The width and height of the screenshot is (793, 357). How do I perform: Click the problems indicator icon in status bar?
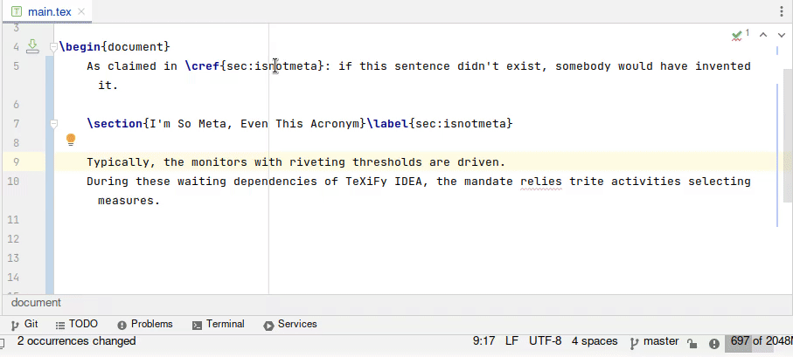tap(714, 342)
